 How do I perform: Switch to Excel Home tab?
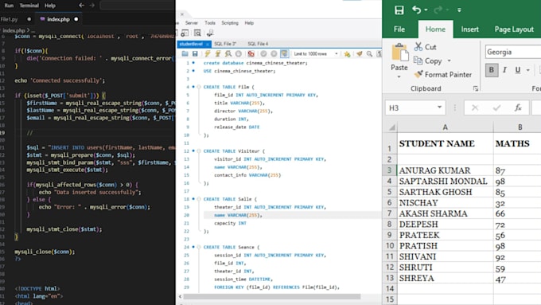pos(435,29)
